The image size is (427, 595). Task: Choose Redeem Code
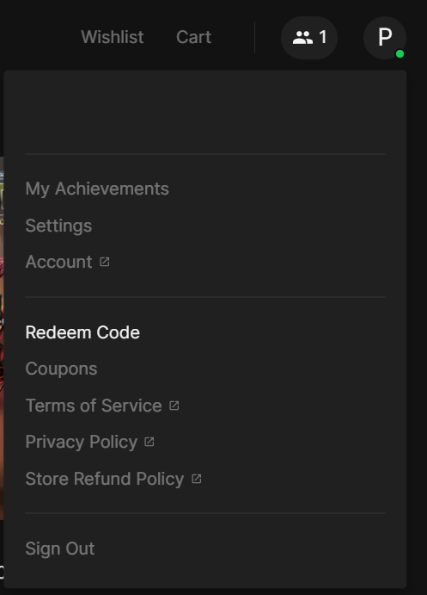click(82, 332)
